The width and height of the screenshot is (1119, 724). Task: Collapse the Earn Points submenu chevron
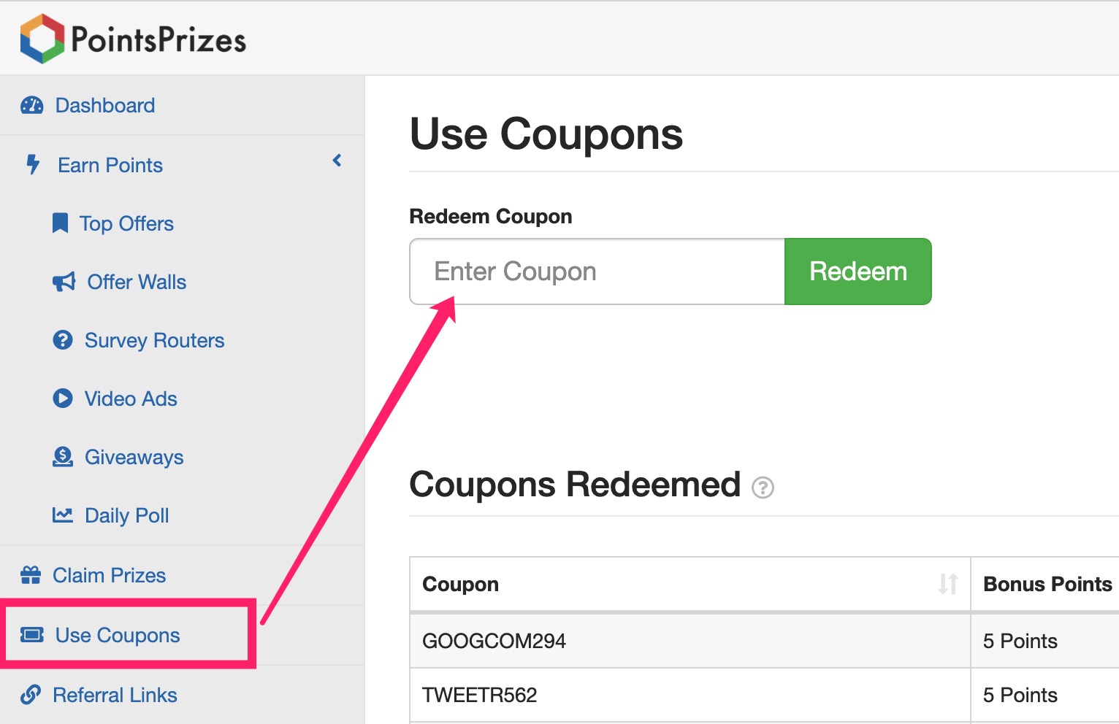pos(337,161)
